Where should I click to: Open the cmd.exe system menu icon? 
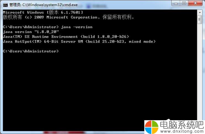[5, 5]
